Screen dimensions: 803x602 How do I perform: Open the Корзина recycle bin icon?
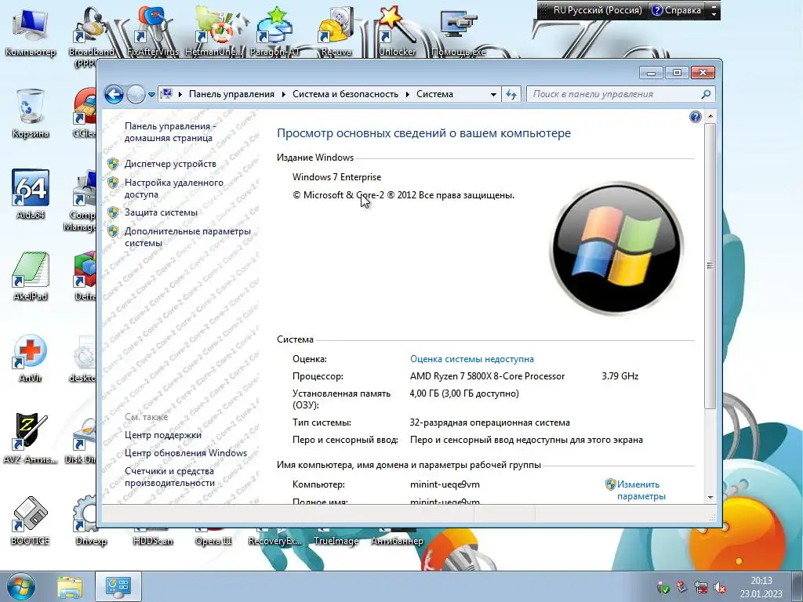click(31, 114)
